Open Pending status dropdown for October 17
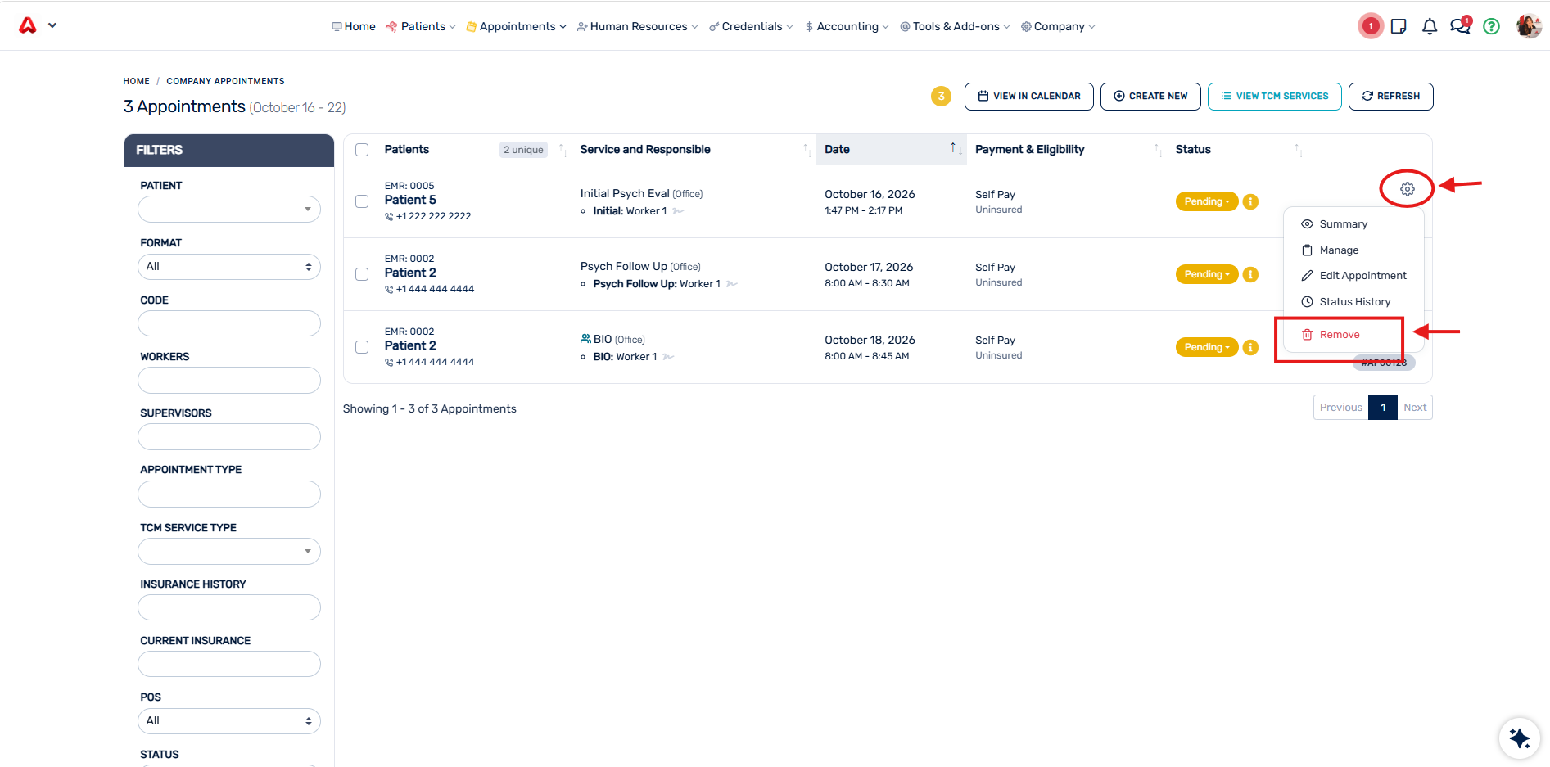1550x767 pixels. pyautogui.click(x=1207, y=274)
